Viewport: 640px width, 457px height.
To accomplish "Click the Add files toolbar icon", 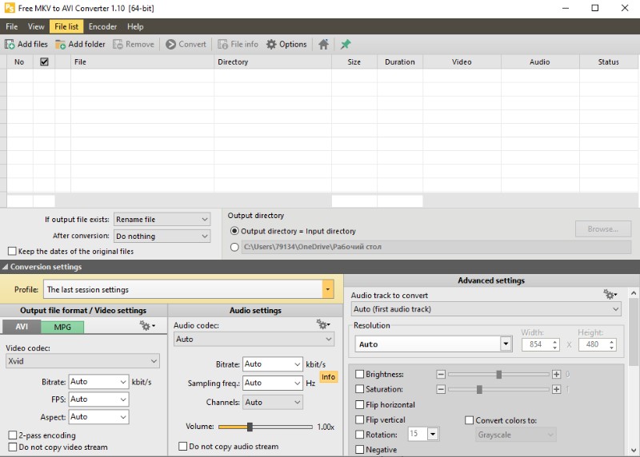I will [10, 45].
